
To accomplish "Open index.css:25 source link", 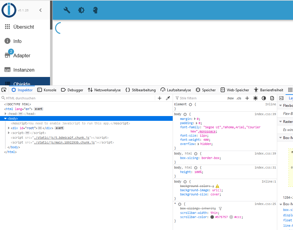I will pyautogui.click(x=265, y=204).
